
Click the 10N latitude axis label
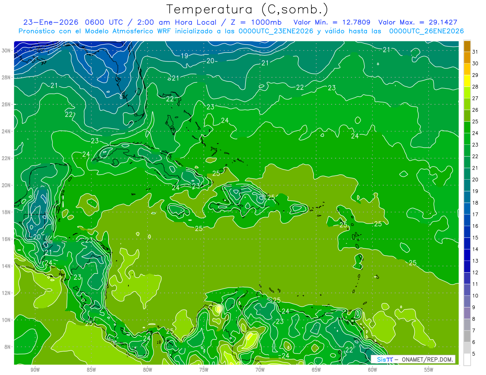point(7,320)
